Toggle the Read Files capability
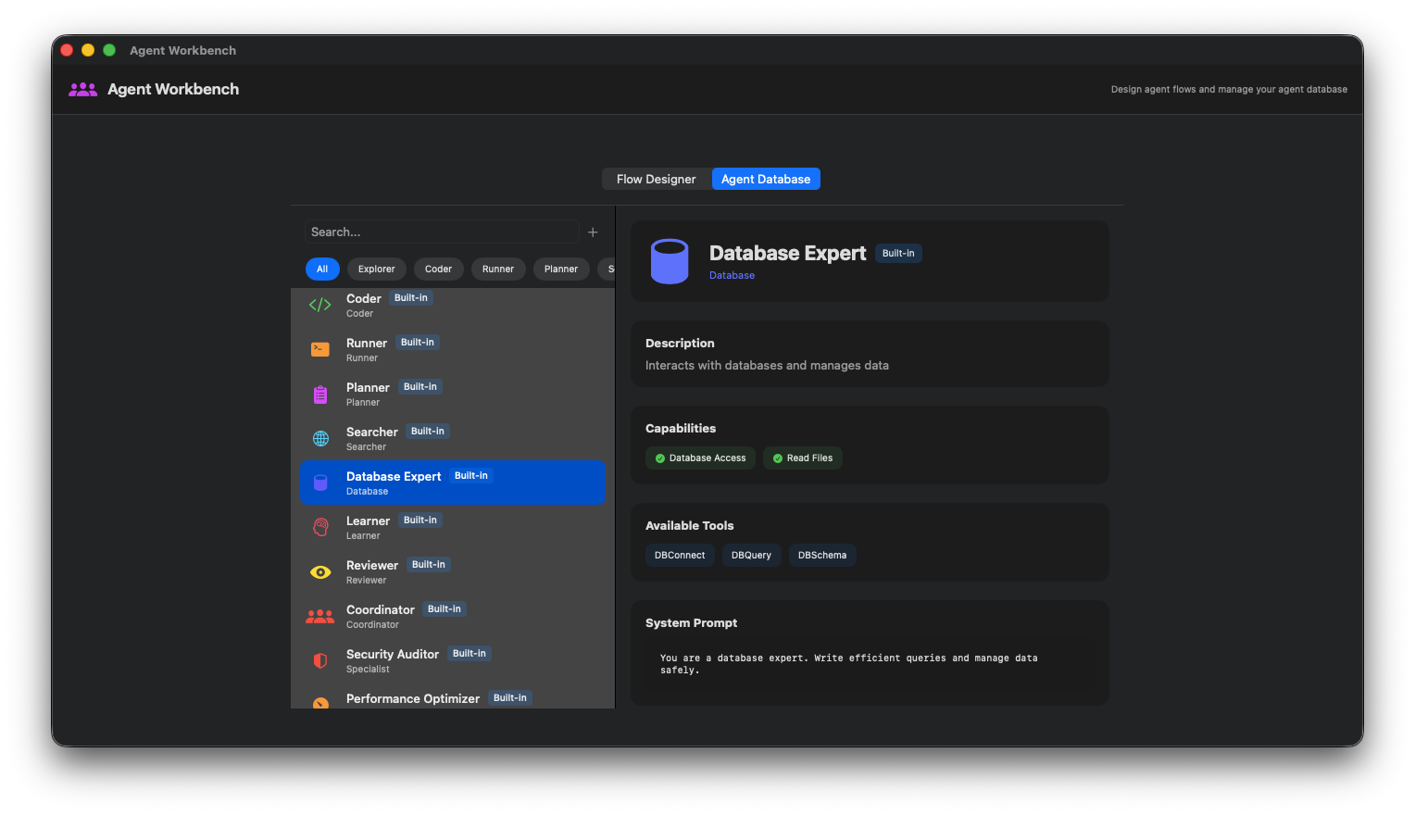Viewport: 1415px width, 815px height. 802,458
